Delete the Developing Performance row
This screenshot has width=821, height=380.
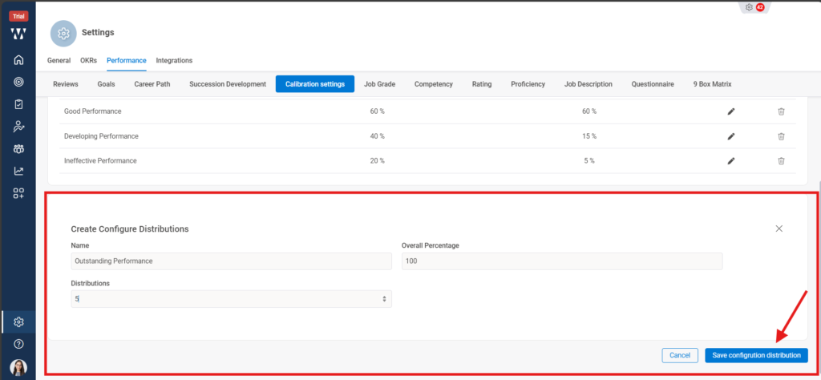tap(781, 136)
